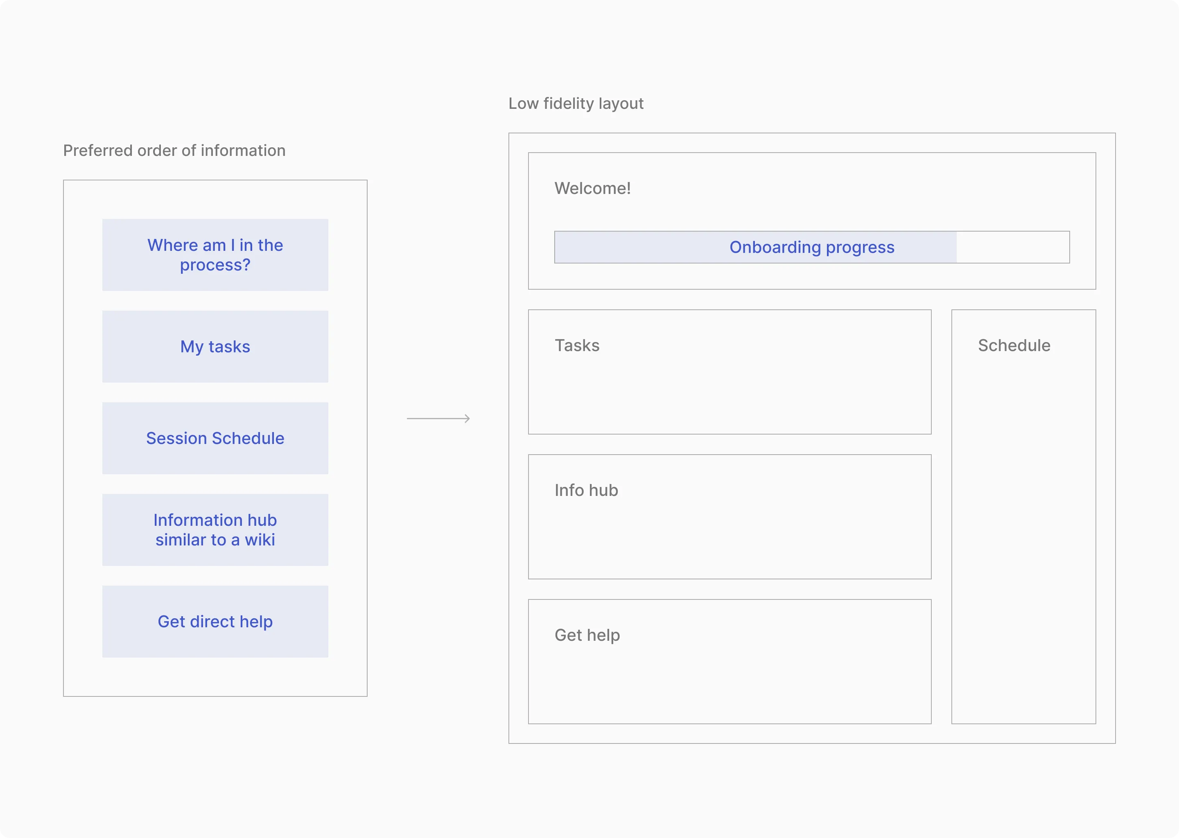Viewport: 1179px width, 838px height.
Task: Select the Info hub panel
Action: (x=730, y=537)
